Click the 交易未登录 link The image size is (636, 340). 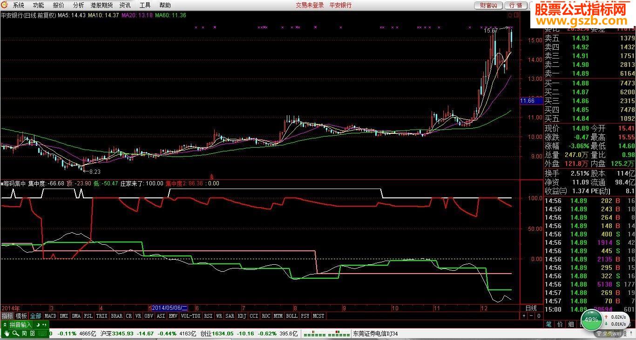point(310,5)
